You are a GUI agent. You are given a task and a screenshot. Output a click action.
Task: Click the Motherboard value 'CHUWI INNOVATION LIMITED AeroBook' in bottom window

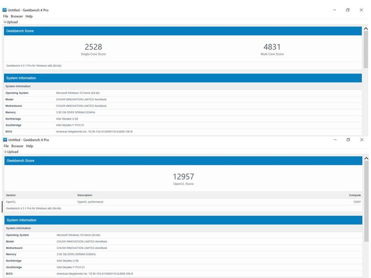[x=82, y=248]
